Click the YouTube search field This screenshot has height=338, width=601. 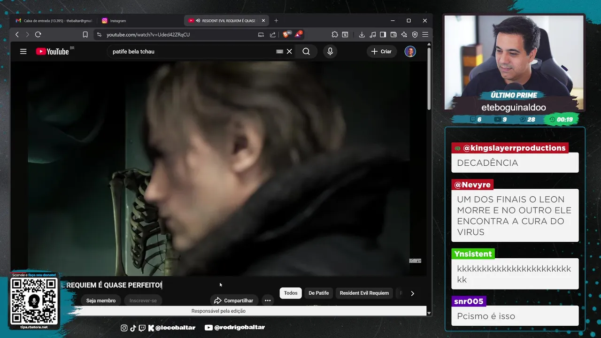coord(193,52)
